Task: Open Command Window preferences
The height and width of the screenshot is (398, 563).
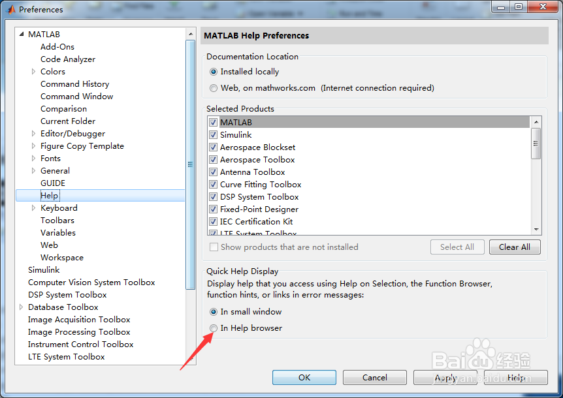Action: (x=77, y=96)
